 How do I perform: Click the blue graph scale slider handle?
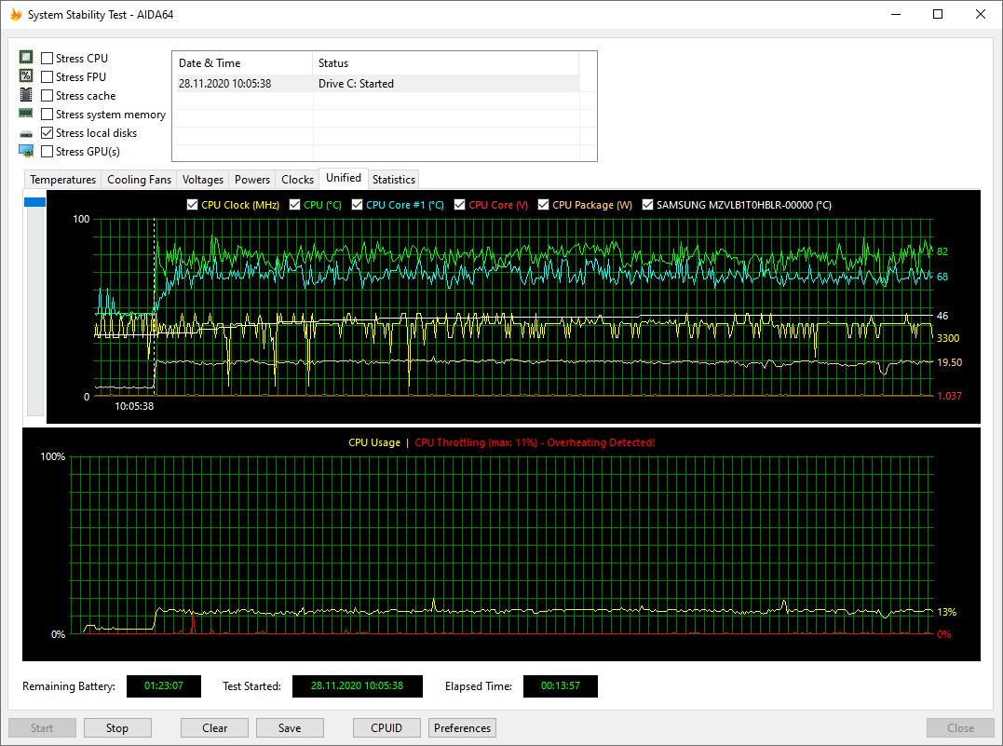click(x=34, y=202)
